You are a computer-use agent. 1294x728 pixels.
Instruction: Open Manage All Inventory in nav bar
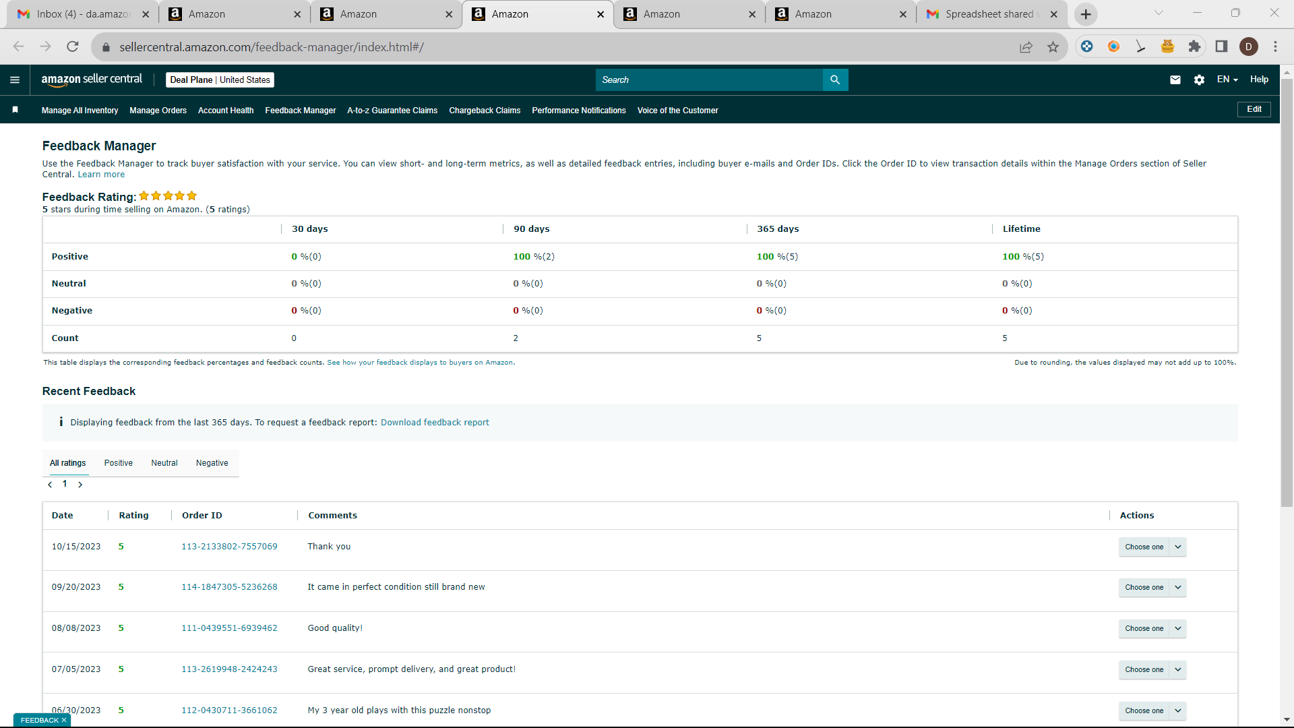pyautogui.click(x=80, y=111)
